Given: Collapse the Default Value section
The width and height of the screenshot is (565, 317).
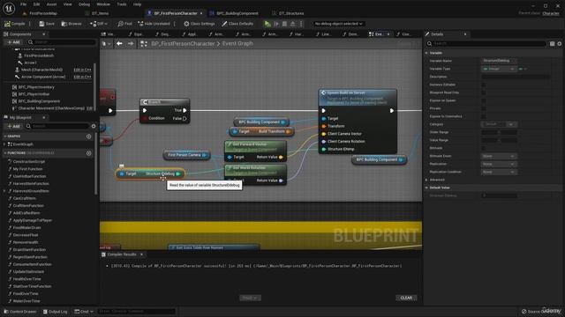Looking at the screenshot, I should pos(426,188).
